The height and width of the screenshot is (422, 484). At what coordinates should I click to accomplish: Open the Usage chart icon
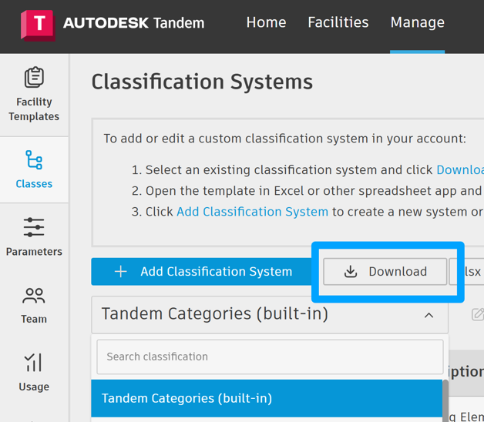[34, 363]
